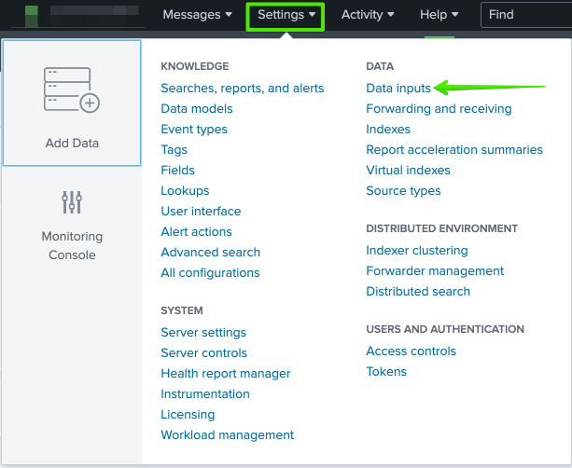Open Data inputs settings
This screenshot has height=468, width=572.
[x=398, y=88]
